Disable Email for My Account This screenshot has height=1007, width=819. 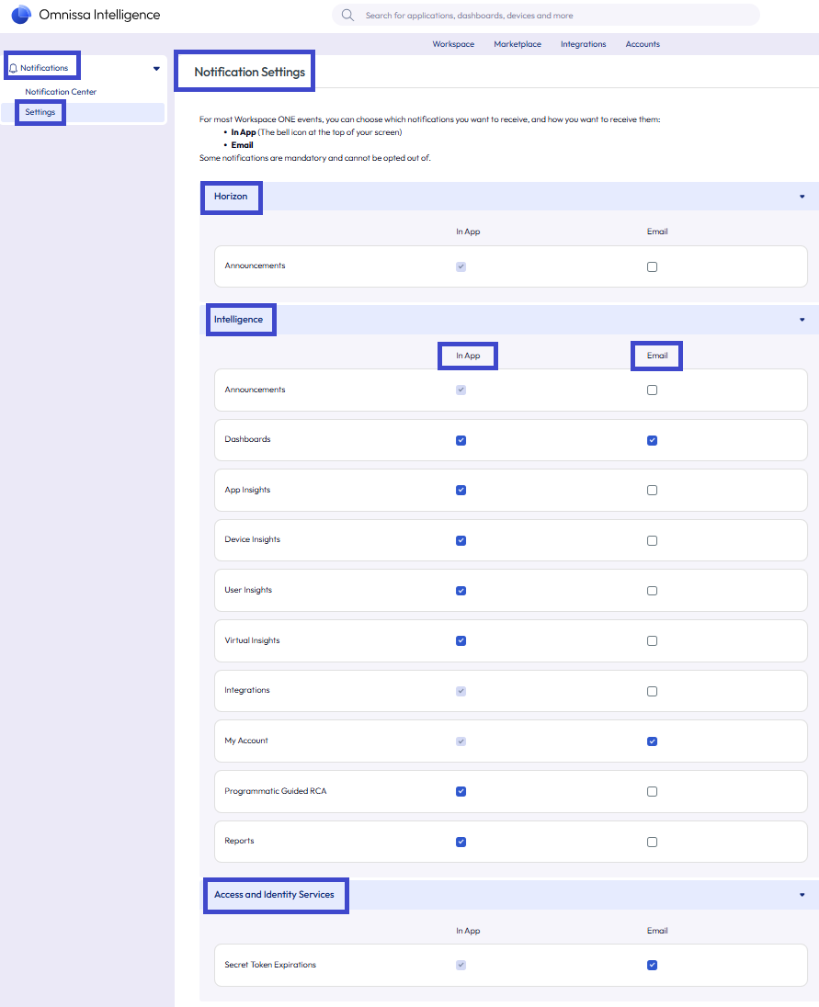click(x=652, y=741)
